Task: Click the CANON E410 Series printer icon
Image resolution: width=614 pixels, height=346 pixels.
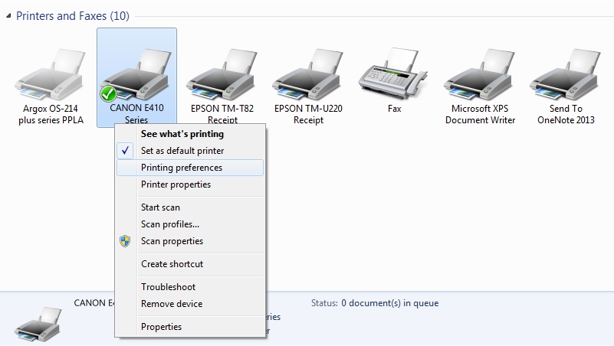Action: (x=136, y=75)
